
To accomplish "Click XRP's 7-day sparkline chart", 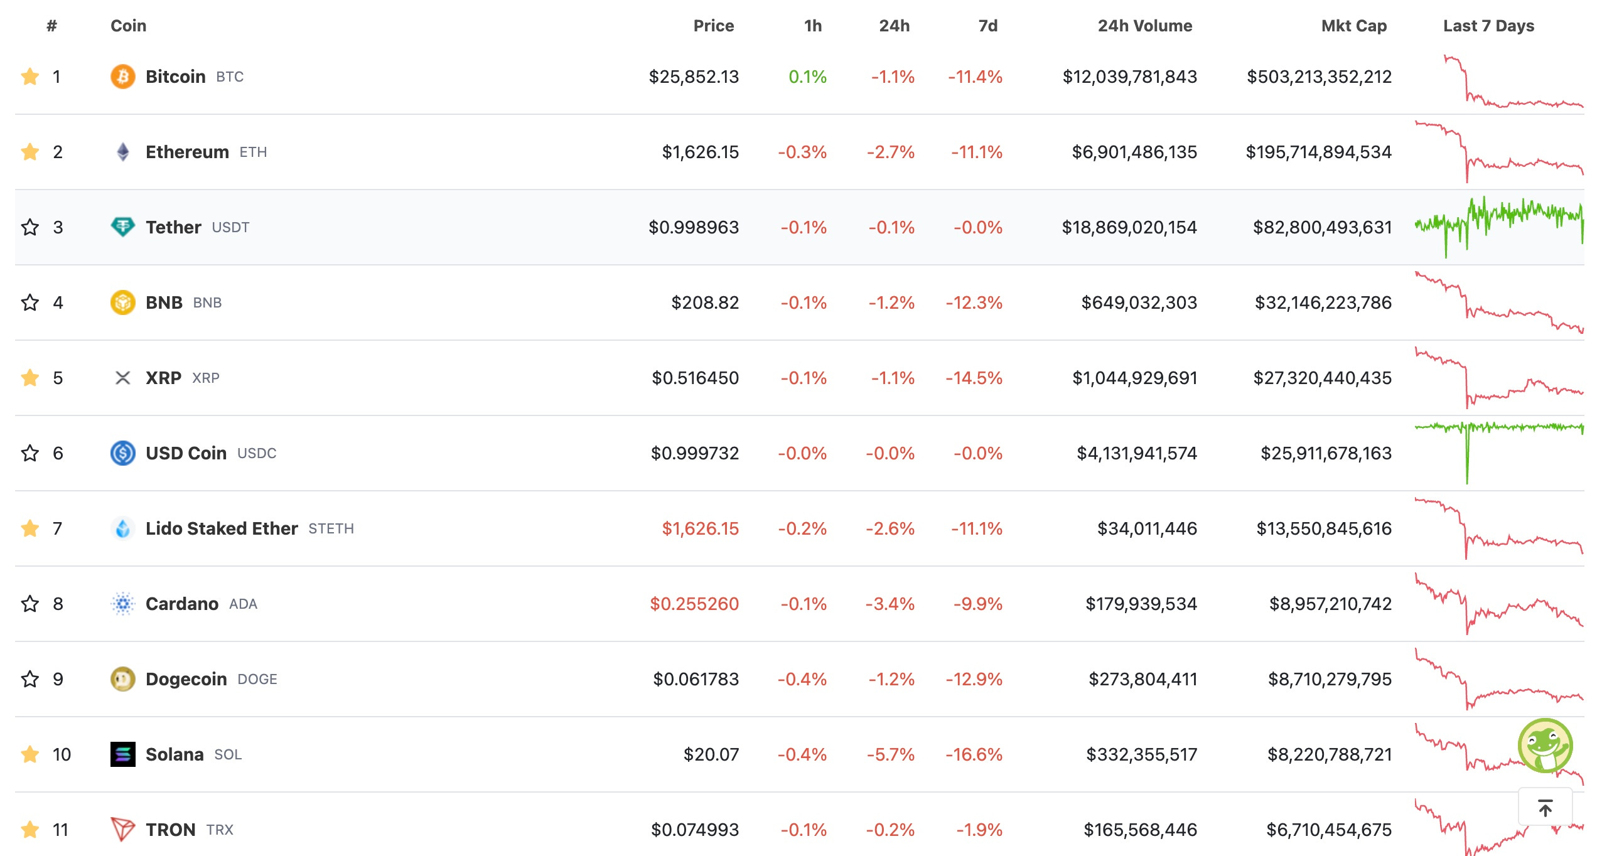I will tap(1500, 378).
